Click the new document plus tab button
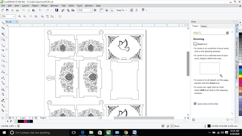 [x=17, y=22]
